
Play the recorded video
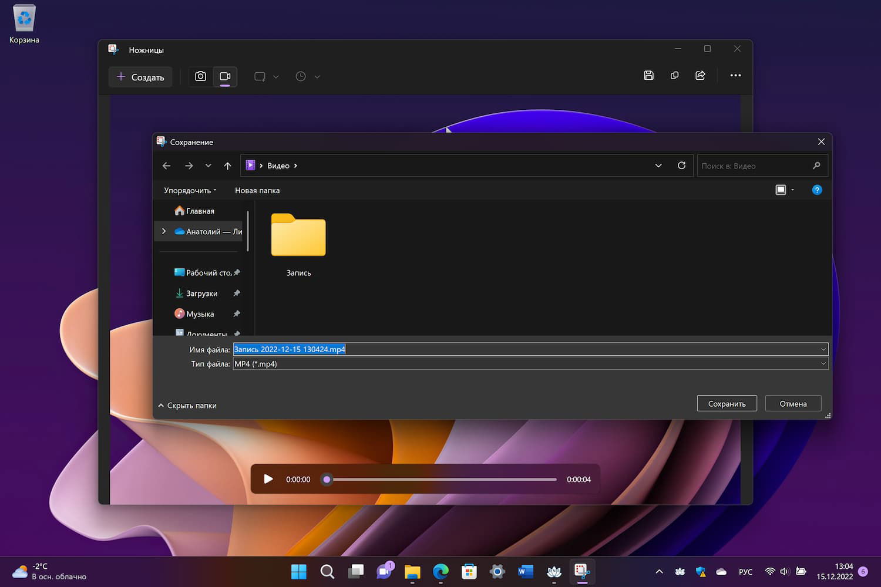coord(268,479)
